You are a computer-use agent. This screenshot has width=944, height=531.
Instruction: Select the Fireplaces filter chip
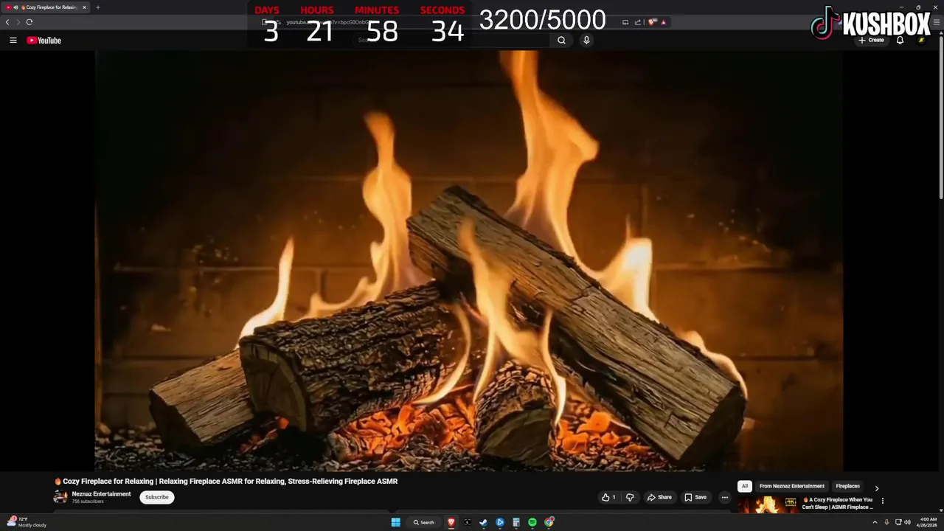(x=847, y=486)
